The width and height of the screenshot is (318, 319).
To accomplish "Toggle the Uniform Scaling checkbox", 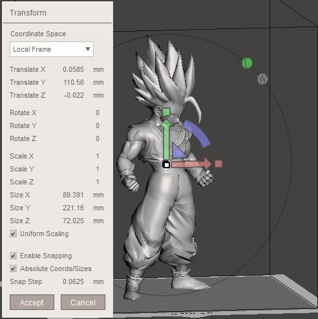I will [13, 234].
